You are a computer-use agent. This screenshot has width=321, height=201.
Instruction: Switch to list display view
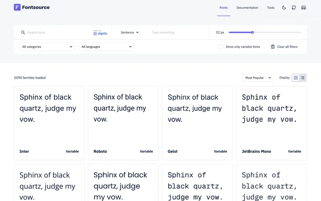click(302, 78)
